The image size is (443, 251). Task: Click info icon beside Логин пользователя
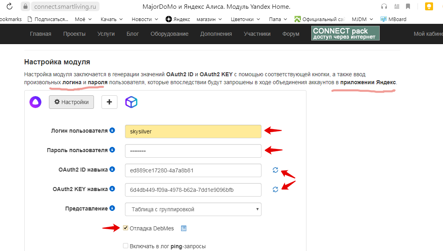coord(112,131)
